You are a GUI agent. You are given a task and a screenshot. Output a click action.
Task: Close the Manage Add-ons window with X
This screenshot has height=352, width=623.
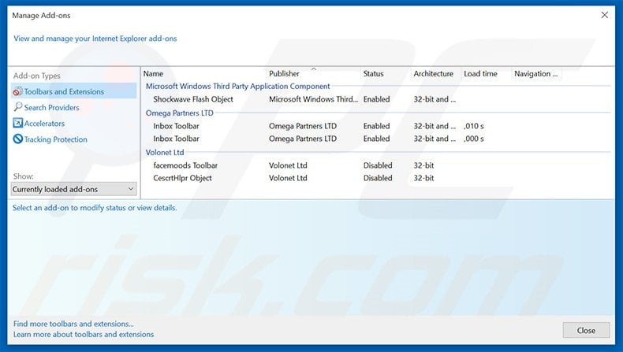point(604,15)
